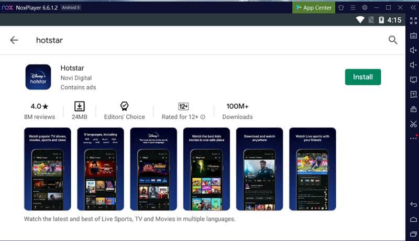Click the app description text

(x=129, y=219)
